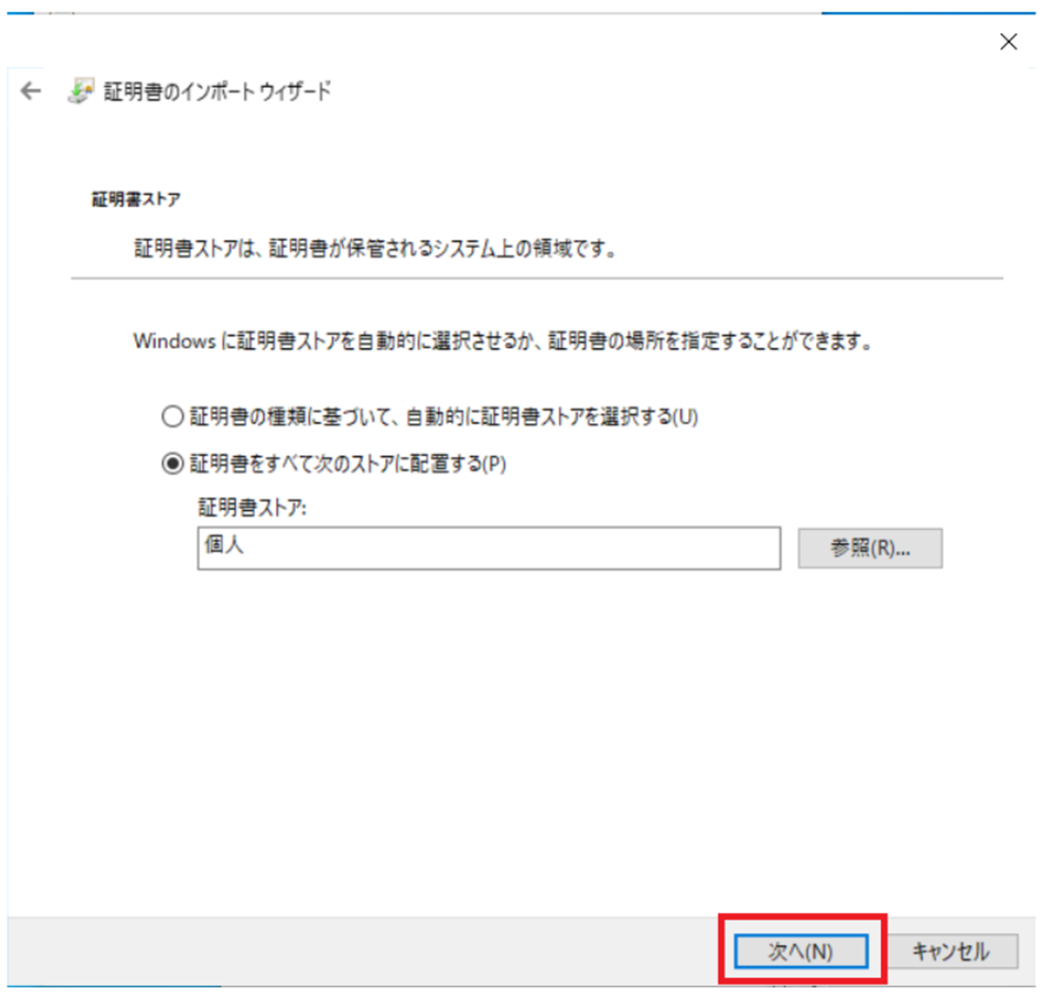The image size is (1045, 992).
Task: Click description 証明書ストアは、証明書が保管される…
Action: coord(376,248)
